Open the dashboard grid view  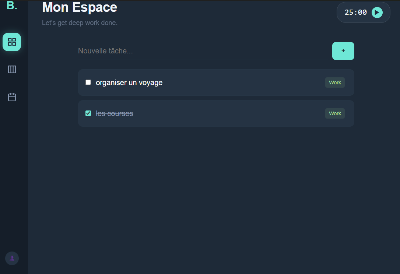(x=12, y=42)
